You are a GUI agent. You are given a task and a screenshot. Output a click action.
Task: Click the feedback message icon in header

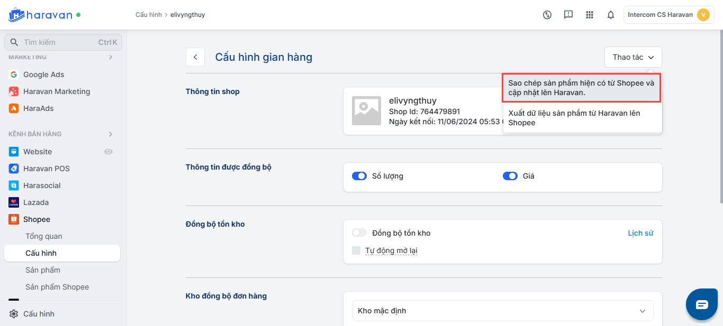pos(568,15)
